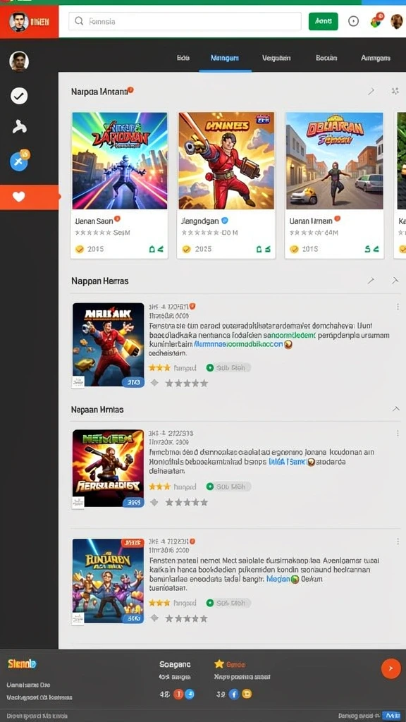Open the profile avatar at top right

pyautogui.click(x=396, y=21)
